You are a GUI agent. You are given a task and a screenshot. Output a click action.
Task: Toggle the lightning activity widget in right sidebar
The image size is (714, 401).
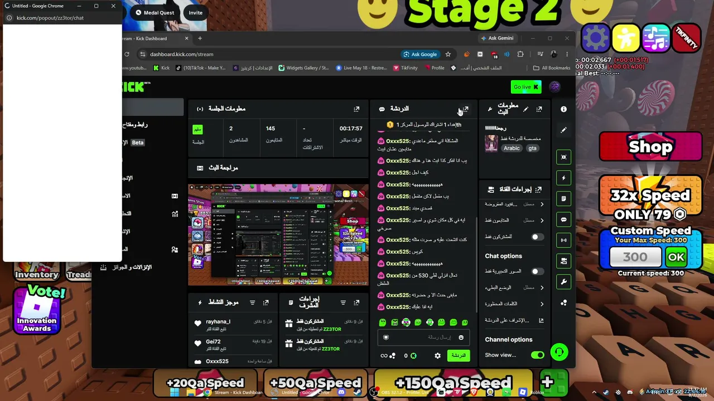click(x=563, y=178)
